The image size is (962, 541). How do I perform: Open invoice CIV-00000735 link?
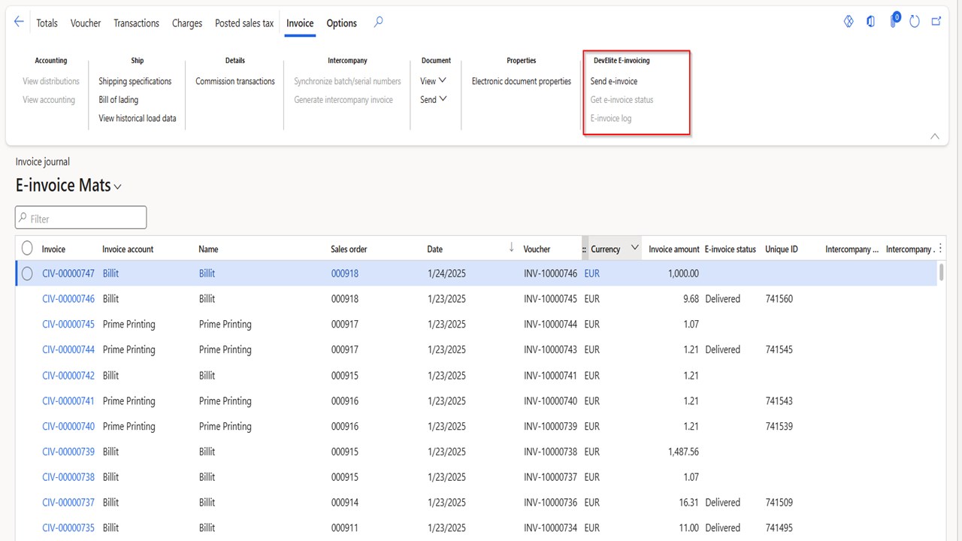tap(68, 528)
